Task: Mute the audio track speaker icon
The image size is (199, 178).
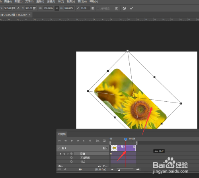Action: (x=99, y=166)
